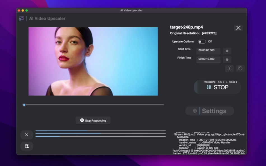Select the scissors trim icon
The width and height of the screenshot is (266, 166).
click(229, 68)
